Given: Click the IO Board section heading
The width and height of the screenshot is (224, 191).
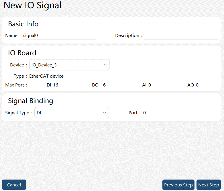Looking at the screenshot, I should coord(22,53).
